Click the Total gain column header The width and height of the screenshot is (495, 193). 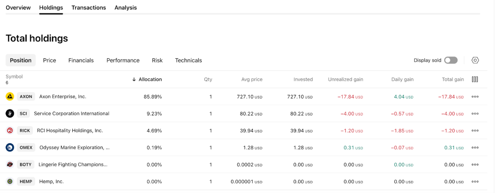tap(453, 79)
